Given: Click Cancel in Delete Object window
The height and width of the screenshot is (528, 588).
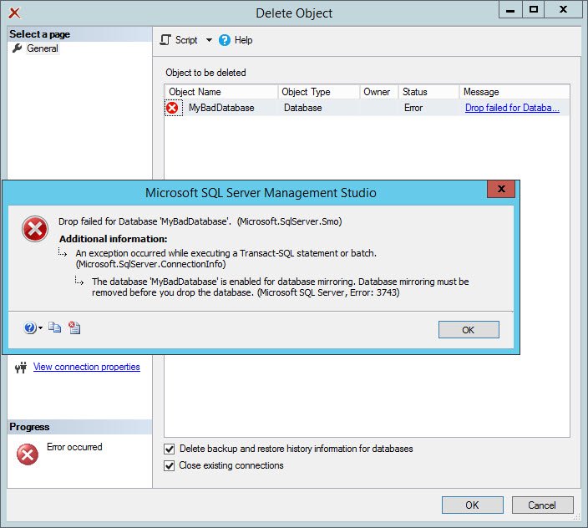Looking at the screenshot, I should 542,505.
